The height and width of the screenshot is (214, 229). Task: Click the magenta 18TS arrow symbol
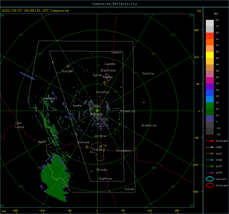point(210,173)
